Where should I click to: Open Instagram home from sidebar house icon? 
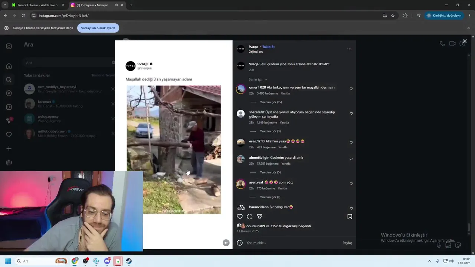coord(9,66)
